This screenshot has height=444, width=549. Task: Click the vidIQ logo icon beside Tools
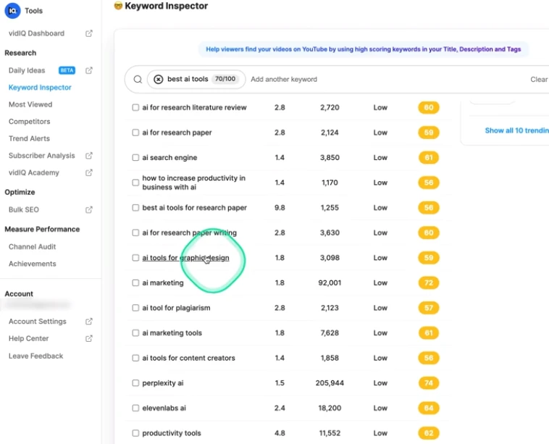click(x=12, y=11)
